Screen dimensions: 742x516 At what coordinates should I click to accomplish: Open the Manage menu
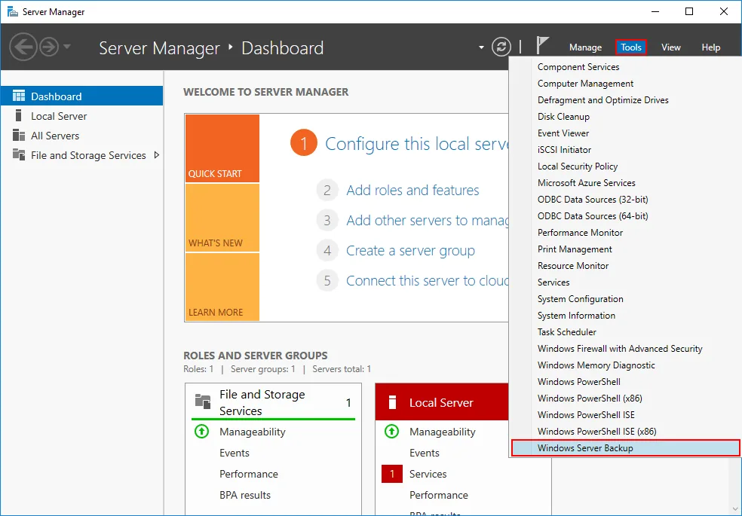585,47
